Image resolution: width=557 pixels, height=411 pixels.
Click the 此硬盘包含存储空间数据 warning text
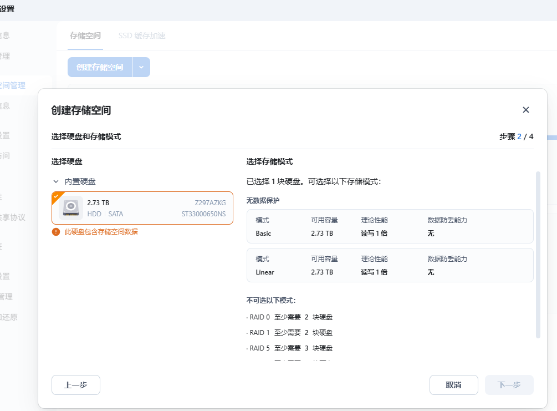101,232
